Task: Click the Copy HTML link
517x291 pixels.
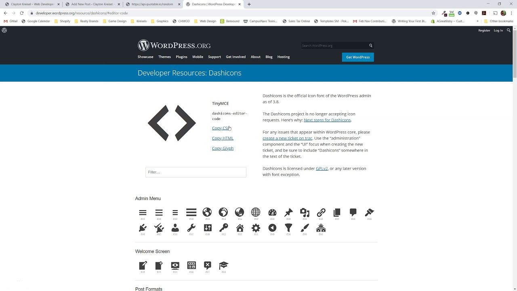Action: tap(223, 138)
